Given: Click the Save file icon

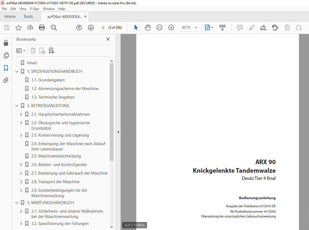Looking at the screenshot, I should [7, 28].
